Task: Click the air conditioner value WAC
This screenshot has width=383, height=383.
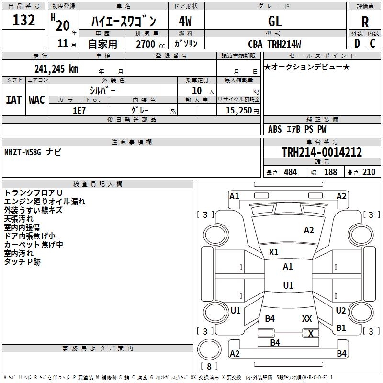Action: (x=37, y=100)
